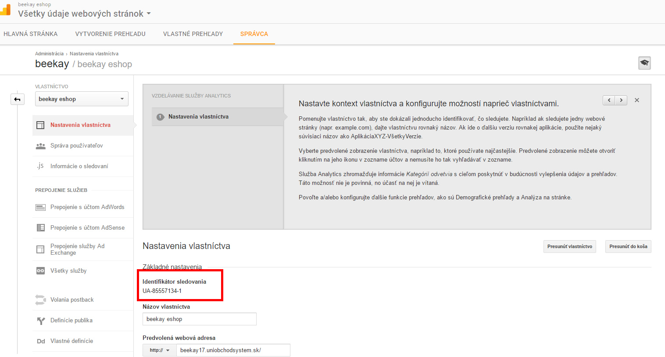
Task: Click the back arrow icon in sidebar
Action: point(17,99)
